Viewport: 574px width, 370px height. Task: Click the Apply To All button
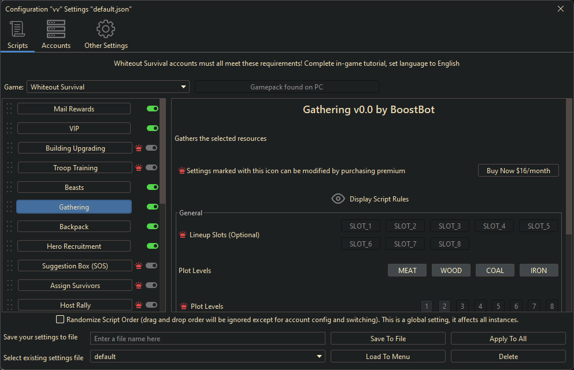[508, 339]
